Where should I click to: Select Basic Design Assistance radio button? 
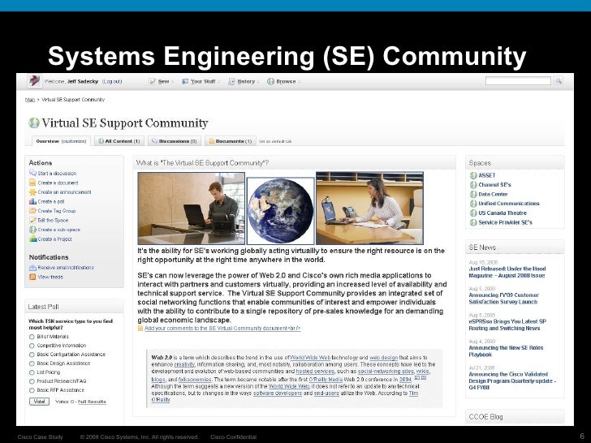(x=32, y=363)
